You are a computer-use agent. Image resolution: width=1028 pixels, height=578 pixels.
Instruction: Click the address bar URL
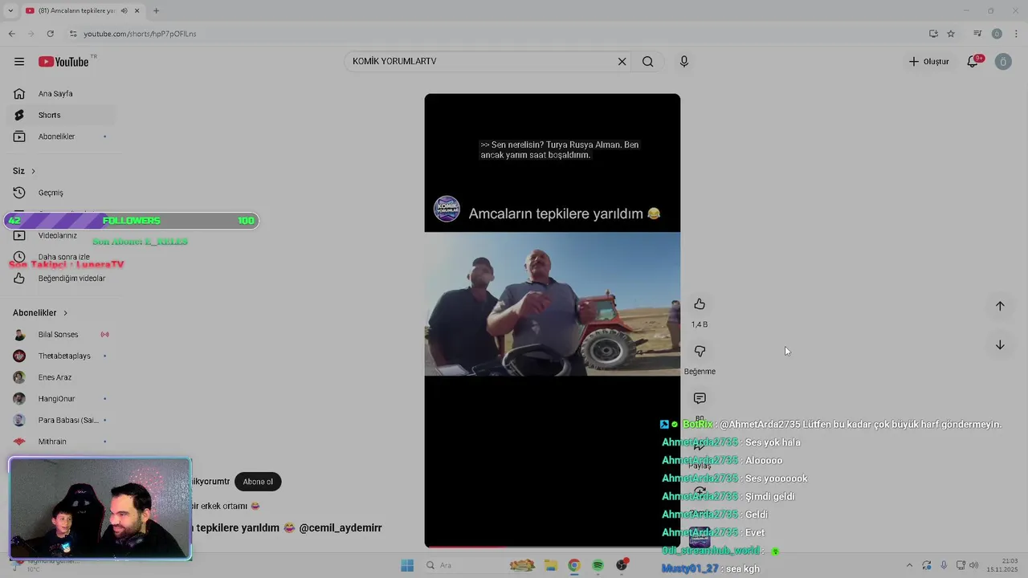[140, 34]
